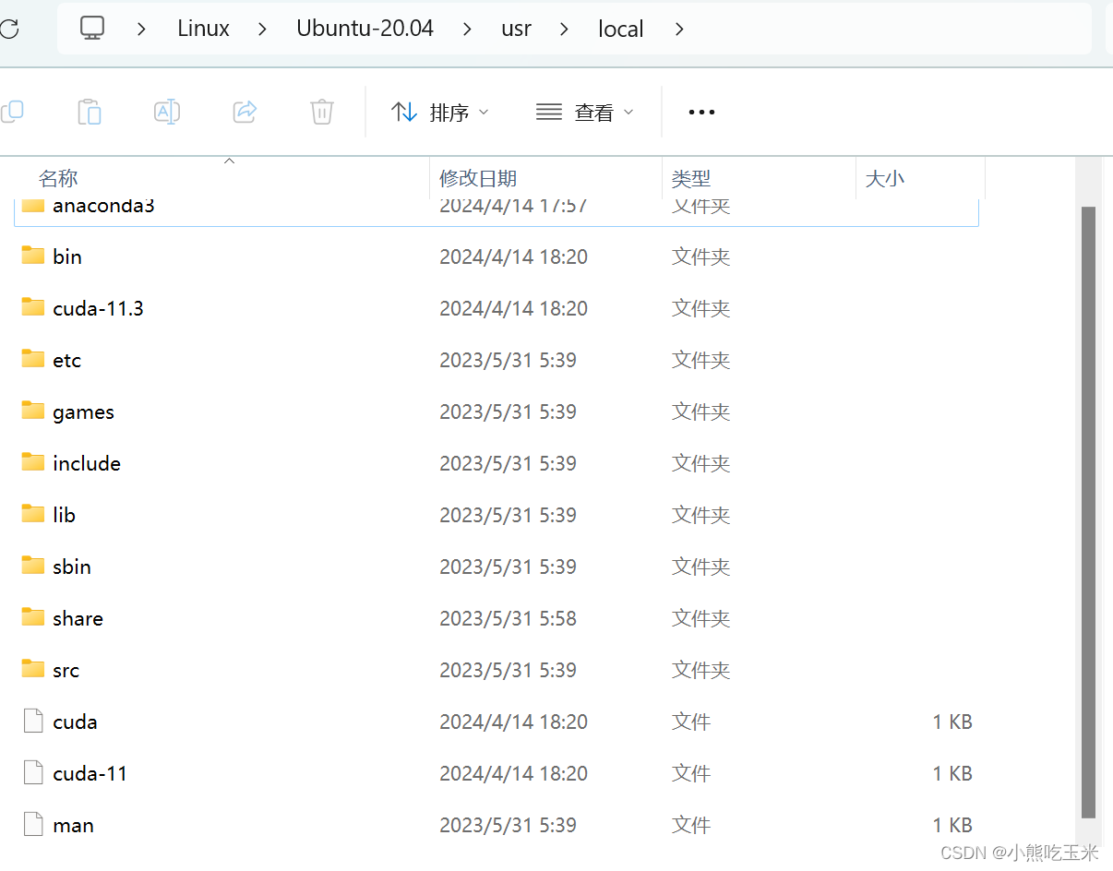Viewport: 1113px width, 871px height.
Task: Click the 1 KB size of the cuda file
Action: pyautogui.click(x=952, y=722)
